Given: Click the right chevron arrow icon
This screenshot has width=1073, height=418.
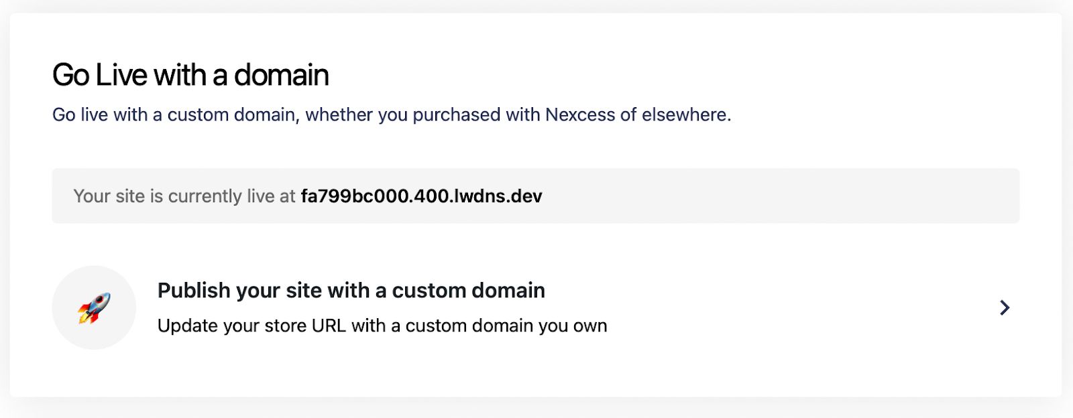Looking at the screenshot, I should [1004, 307].
